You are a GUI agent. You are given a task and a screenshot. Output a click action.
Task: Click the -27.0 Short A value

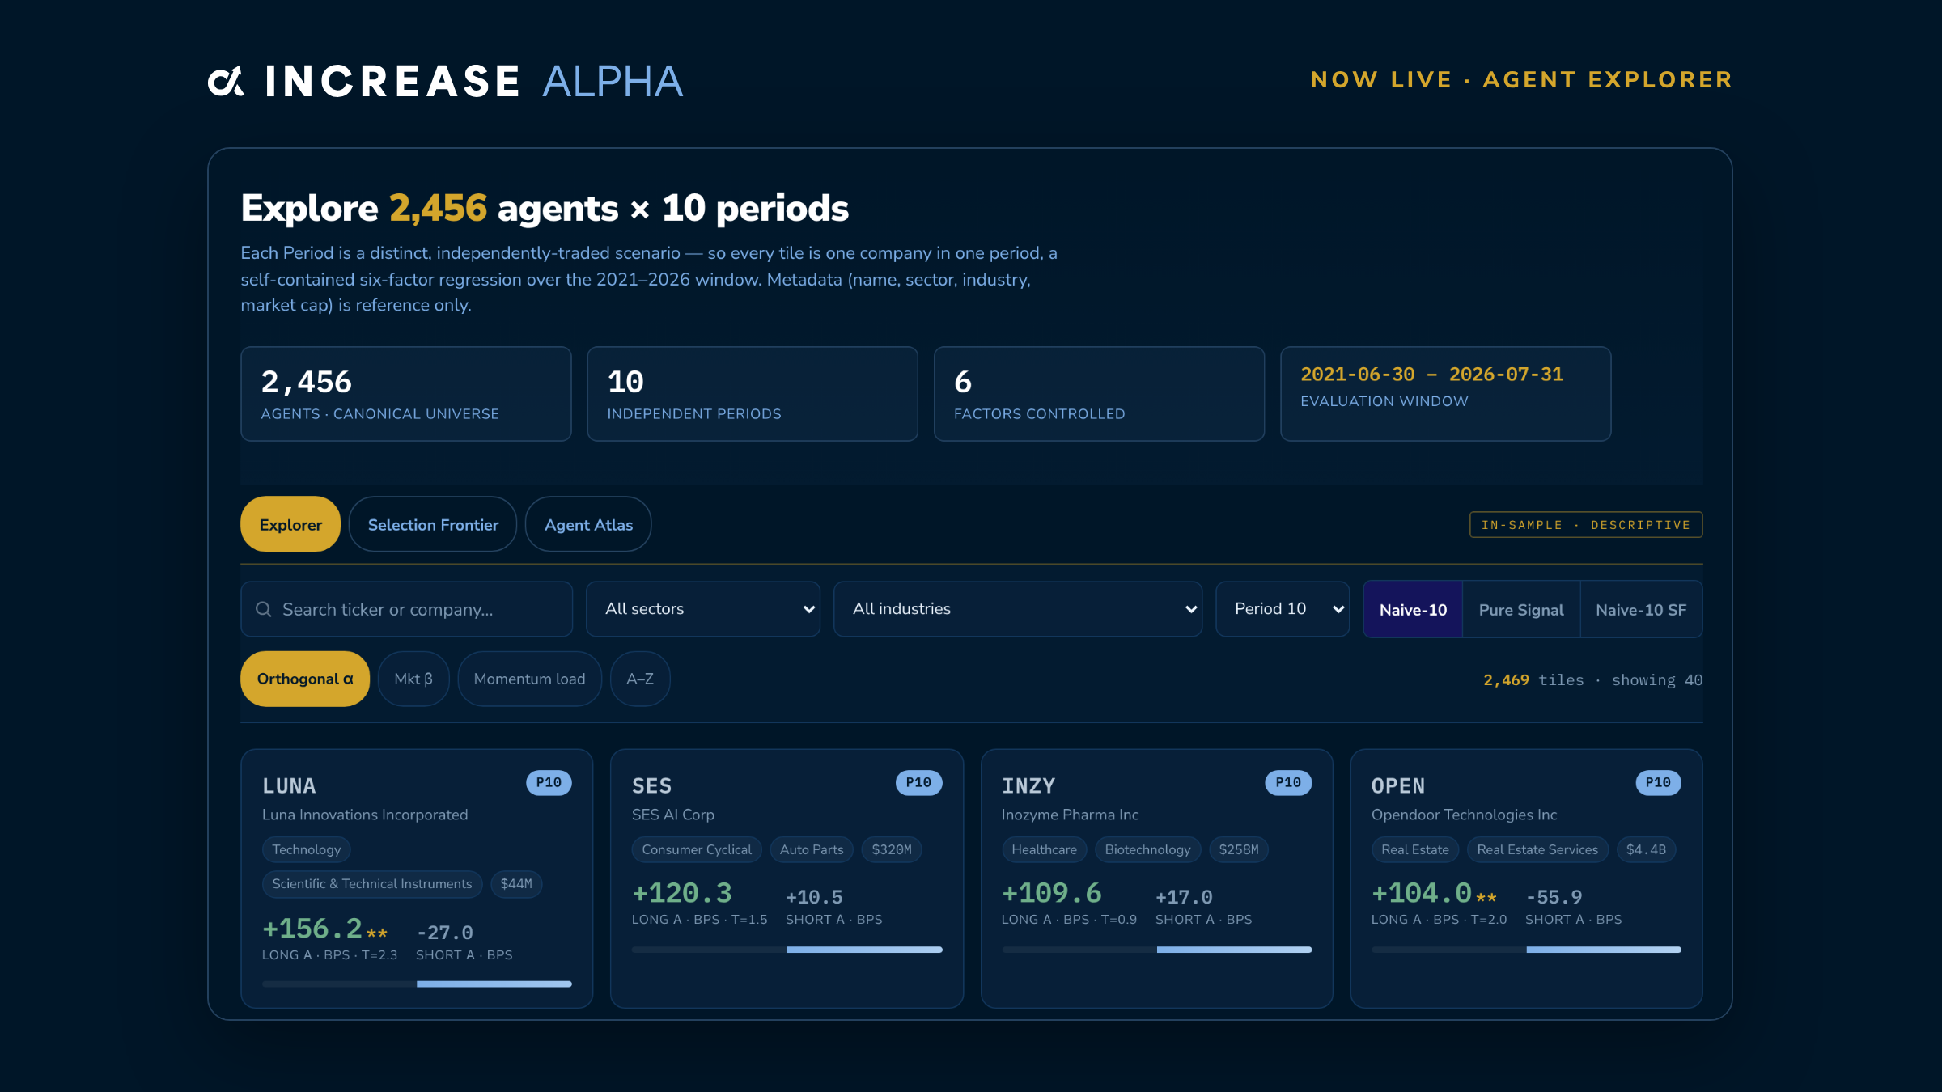(x=444, y=933)
